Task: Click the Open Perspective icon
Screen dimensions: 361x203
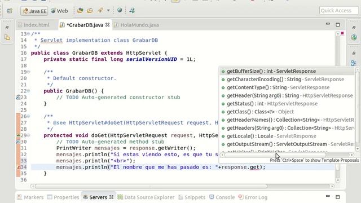Action: pyautogui.click(x=10, y=11)
